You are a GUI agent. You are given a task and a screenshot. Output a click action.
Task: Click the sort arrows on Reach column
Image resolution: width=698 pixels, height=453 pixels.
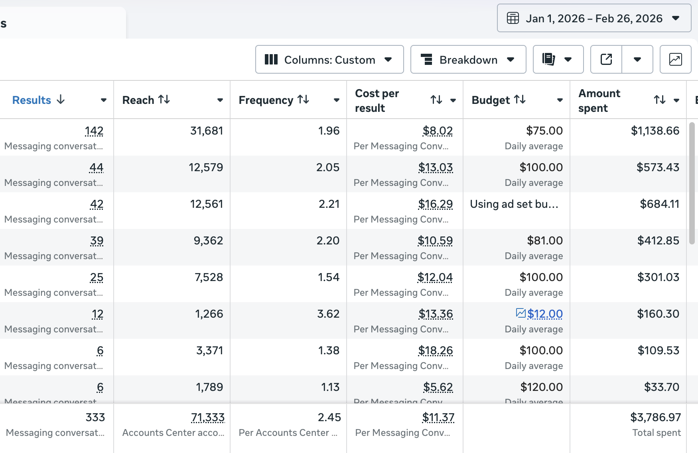164,100
